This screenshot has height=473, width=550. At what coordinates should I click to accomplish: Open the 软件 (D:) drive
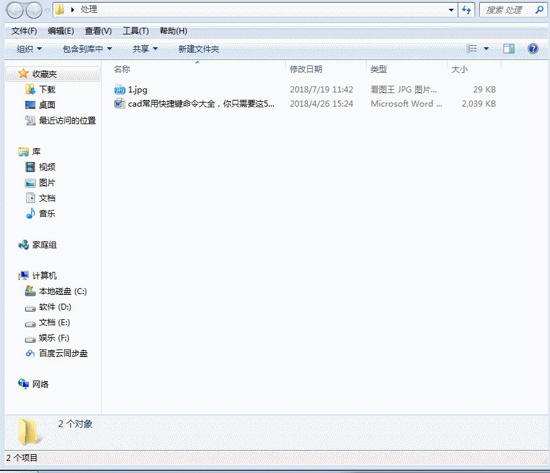pyautogui.click(x=55, y=307)
